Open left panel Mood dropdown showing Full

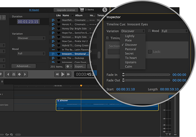(31, 54)
